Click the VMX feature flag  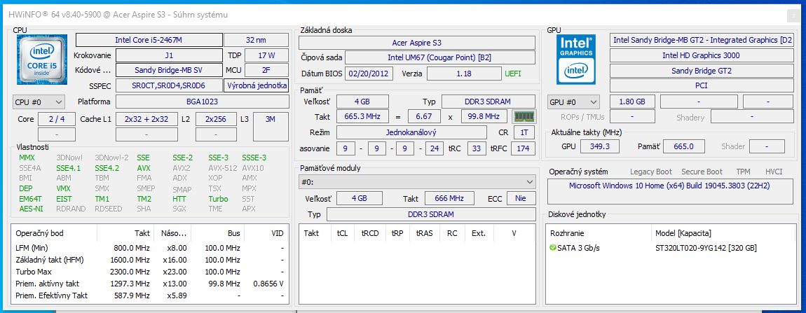point(64,188)
